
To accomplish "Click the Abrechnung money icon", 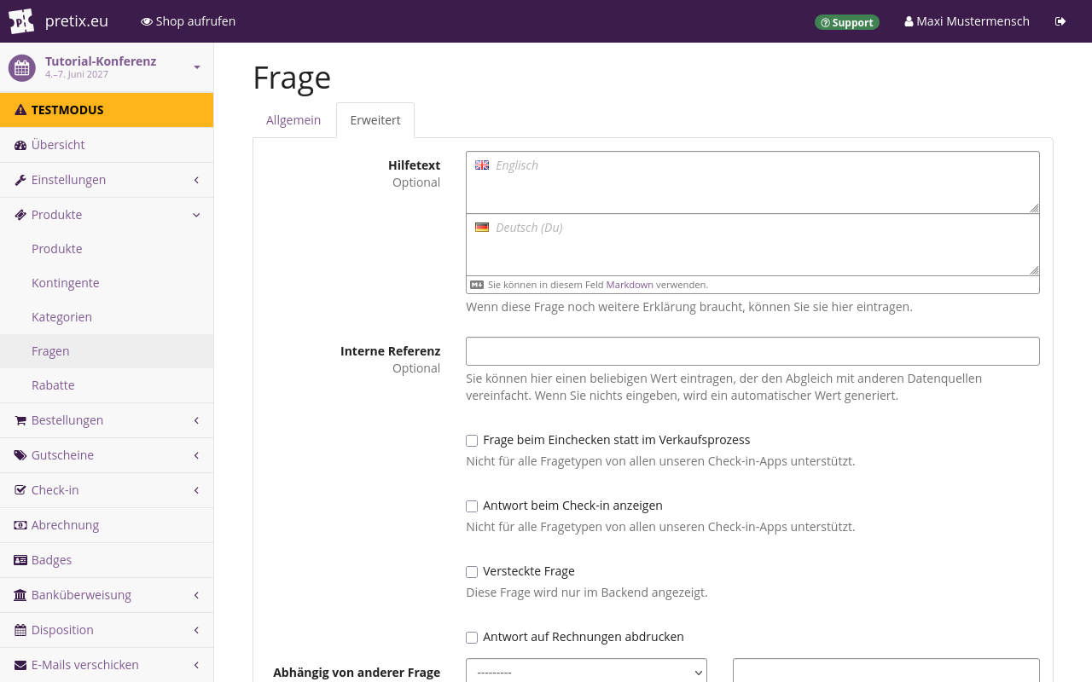I will coord(20,525).
